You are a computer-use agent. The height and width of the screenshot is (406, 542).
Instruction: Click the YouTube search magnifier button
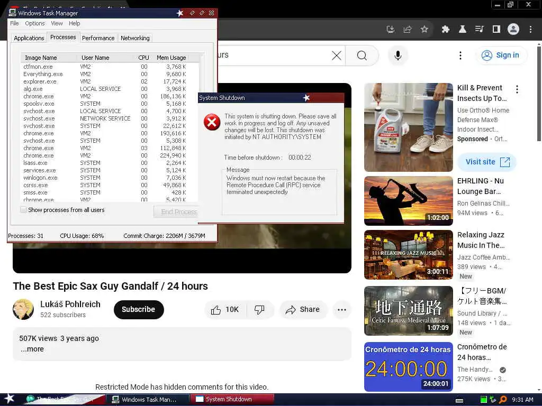362,56
